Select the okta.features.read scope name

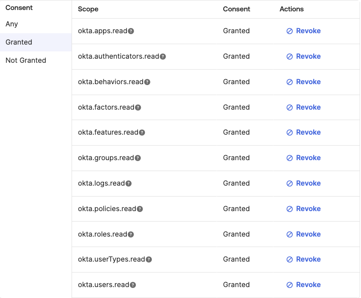108,132
